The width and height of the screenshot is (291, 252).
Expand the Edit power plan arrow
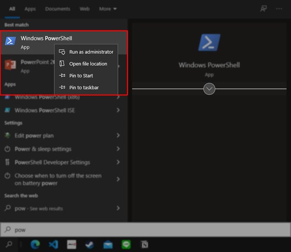pos(118,136)
